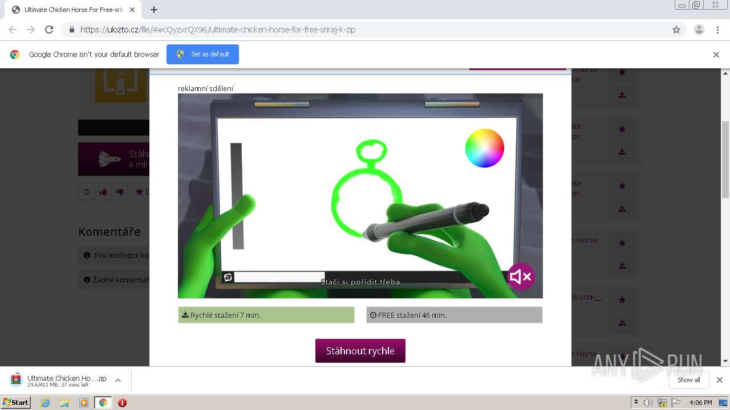
Task: Click the Komentáře heading
Action: 109,232
